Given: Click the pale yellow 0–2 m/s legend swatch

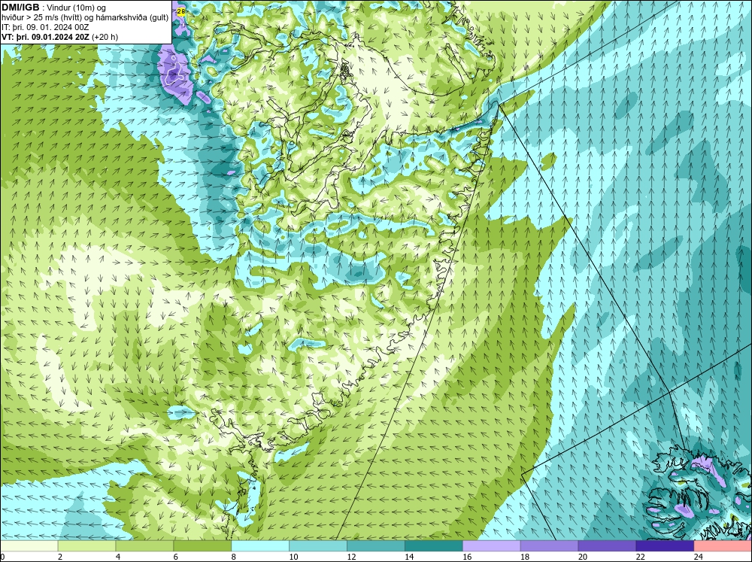Looking at the screenshot, I should 29,546.
